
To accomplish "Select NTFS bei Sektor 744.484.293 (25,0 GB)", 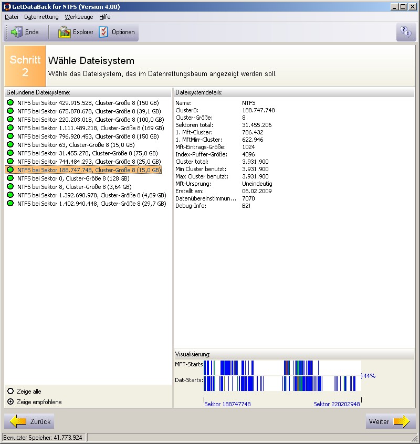I will (89, 162).
